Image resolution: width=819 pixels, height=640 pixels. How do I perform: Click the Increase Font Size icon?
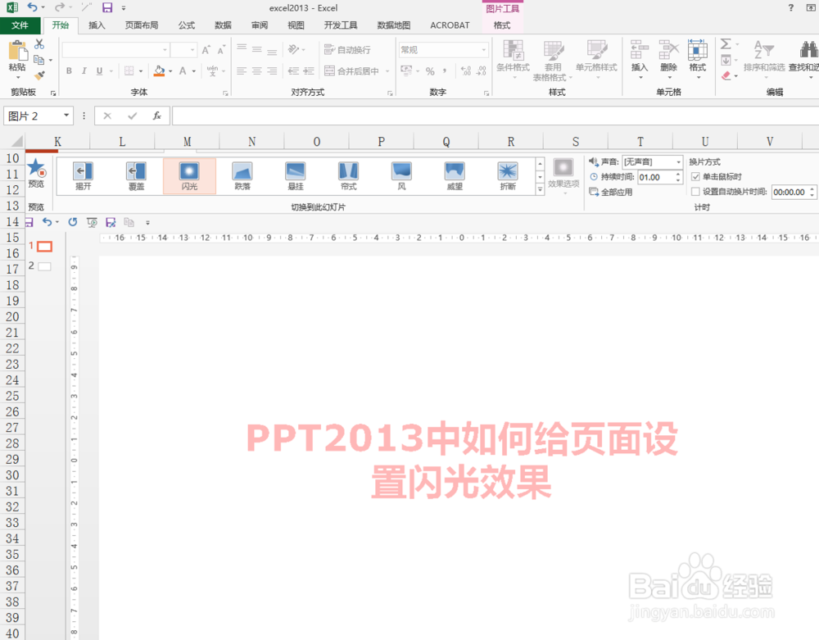point(206,50)
